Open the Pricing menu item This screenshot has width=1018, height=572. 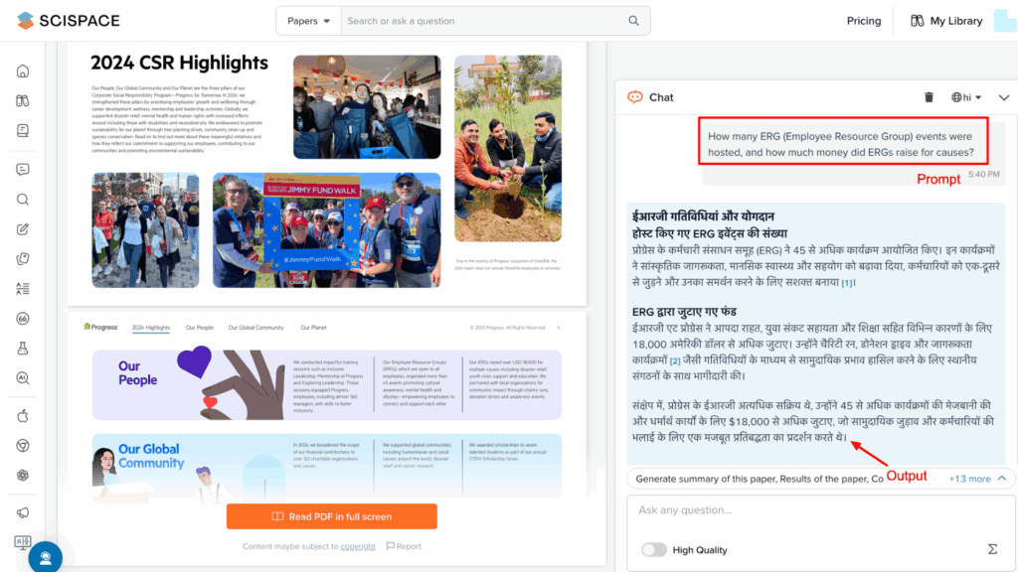(x=863, y=21)
